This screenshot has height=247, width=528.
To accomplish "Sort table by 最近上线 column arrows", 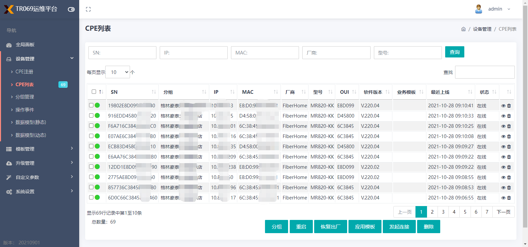I will [470, 92].
